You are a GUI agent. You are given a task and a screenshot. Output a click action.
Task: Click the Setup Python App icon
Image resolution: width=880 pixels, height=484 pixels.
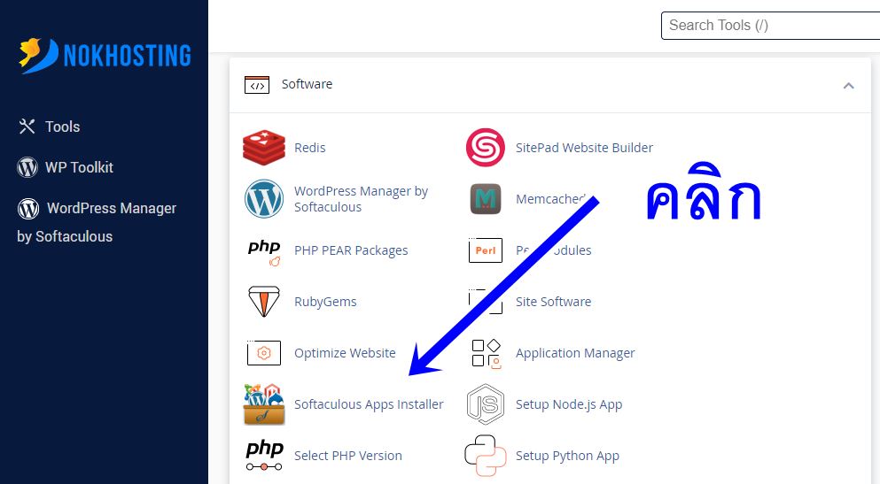[x=486, y=456]
